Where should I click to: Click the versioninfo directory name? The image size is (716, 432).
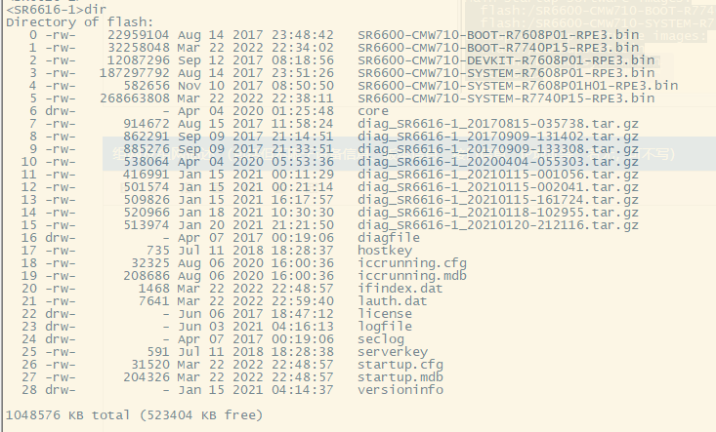click(x=400, y=389)
